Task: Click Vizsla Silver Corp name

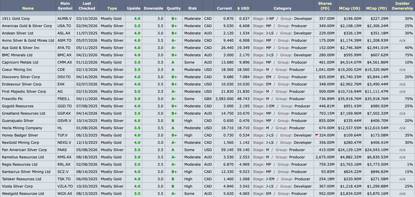Action: tap(17, 186)
